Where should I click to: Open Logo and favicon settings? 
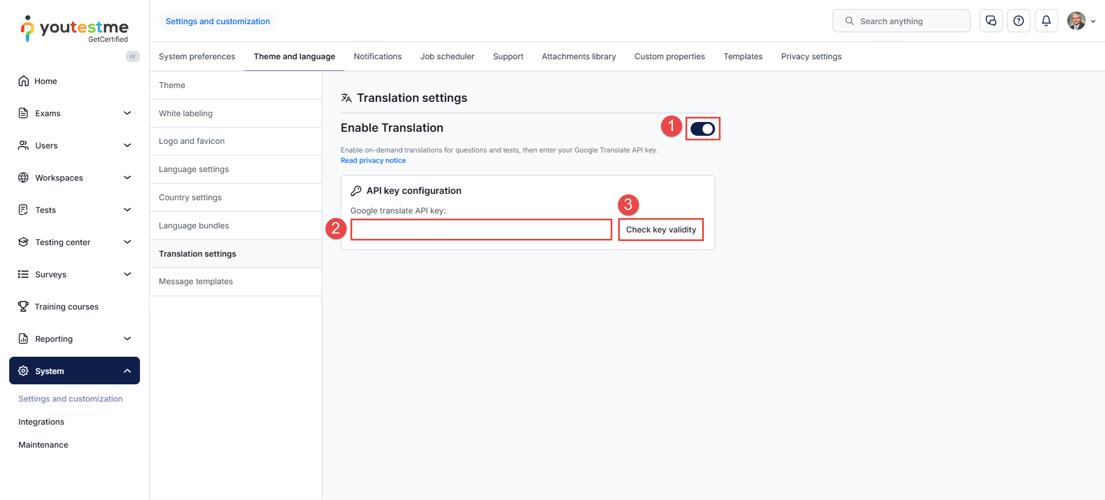235,141
